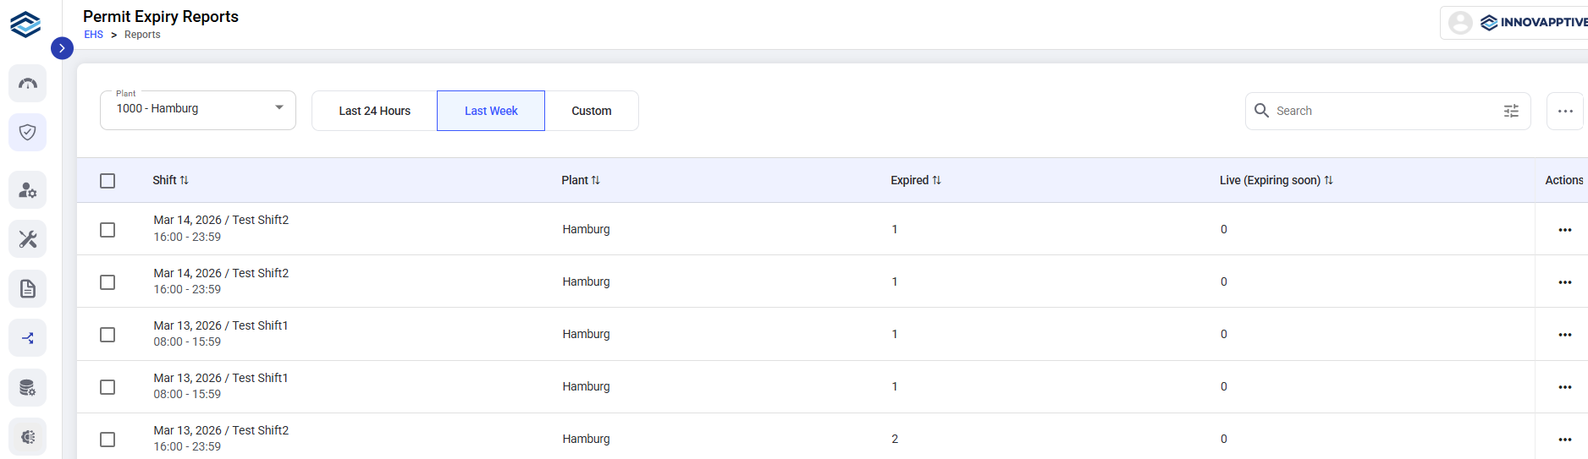This screenshot has width=1588, height=459.
Task: Open the wrench and screwdriver tools icon
Action: 28,239
